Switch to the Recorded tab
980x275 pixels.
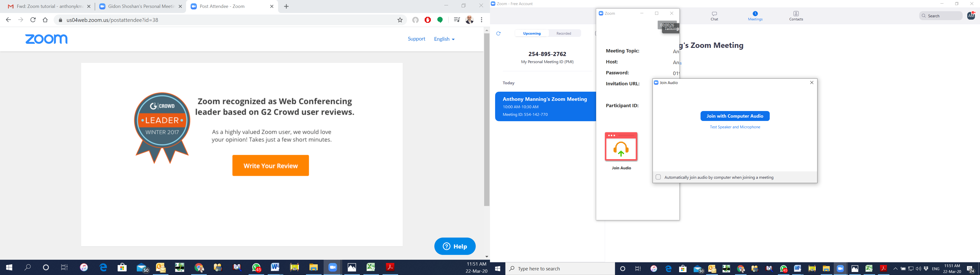[564, 33]
